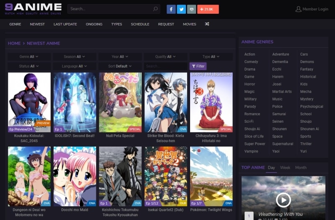The height and width of the screenshot is (220, 335).
Task: Share the site via Twitter icon
Action: [x=181, y=9]
